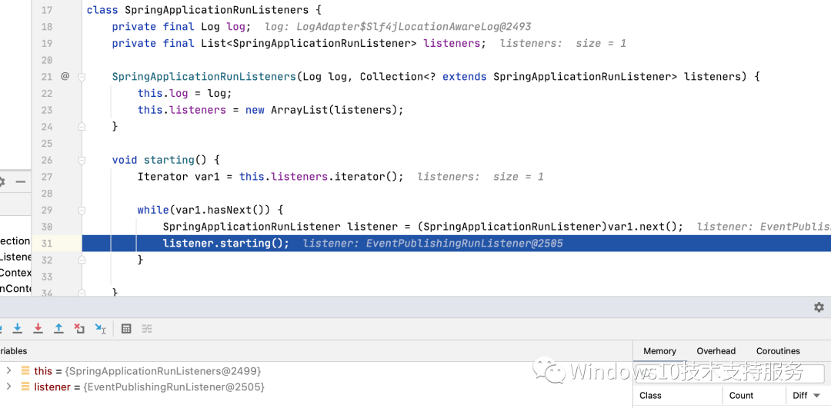Screen dimensions: 831x408
Task: Switch to the Memory tab
Action: pyautogui.click(x=659, y=351)
